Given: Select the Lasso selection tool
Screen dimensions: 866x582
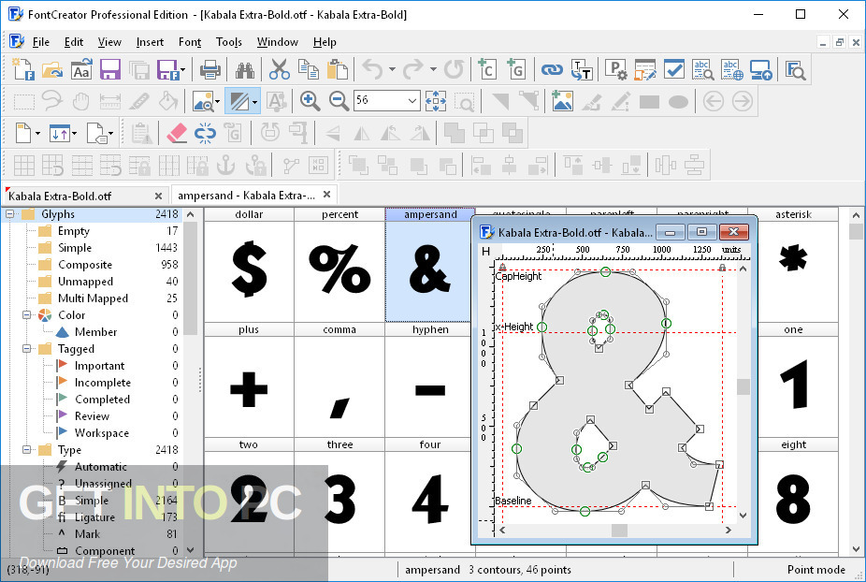Looking at the screenshot, I should click(x=52, y=101).
